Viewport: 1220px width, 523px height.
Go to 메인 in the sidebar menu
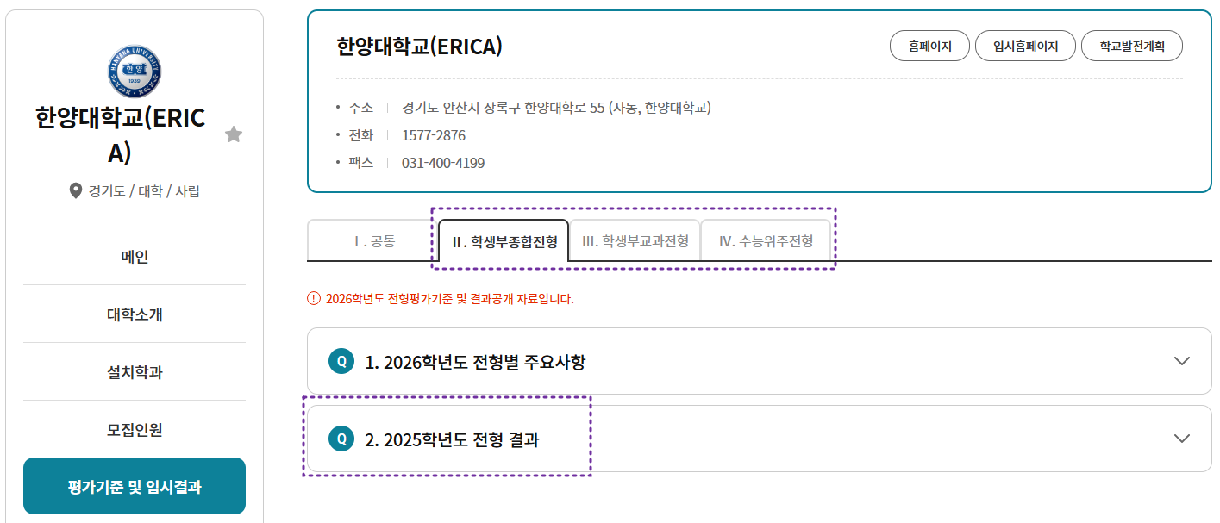tap(135, 257)
